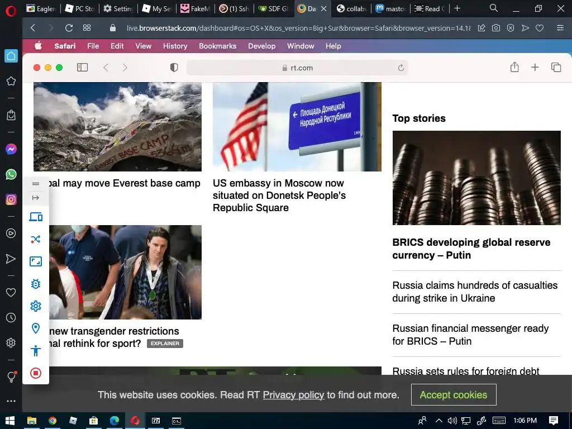Click Safari privacy shield icon
The width and height of the screenshot is (572, 429).
[x=174, y=68]
